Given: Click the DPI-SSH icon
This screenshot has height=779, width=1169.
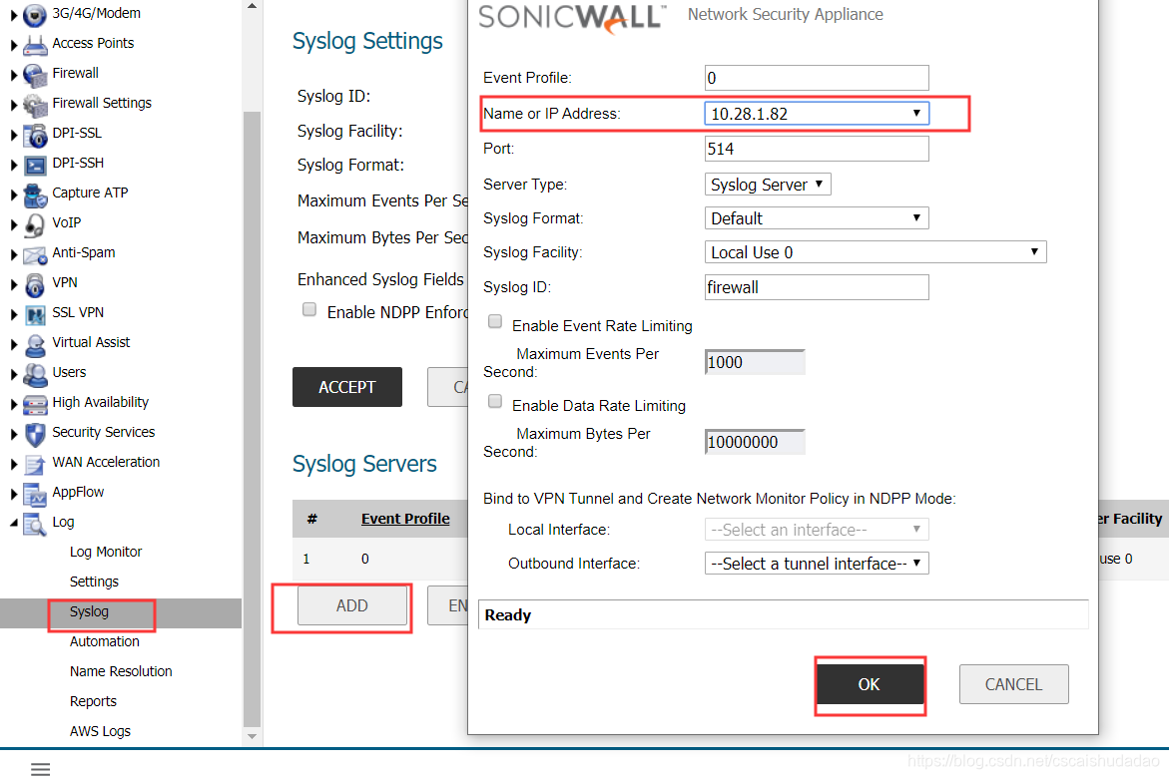Looking at the screenshot, I should click(x=34, y=164).
